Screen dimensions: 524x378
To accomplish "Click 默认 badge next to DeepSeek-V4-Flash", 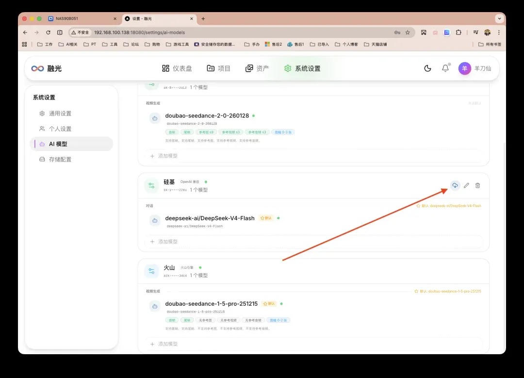I will tap(266, 218).
